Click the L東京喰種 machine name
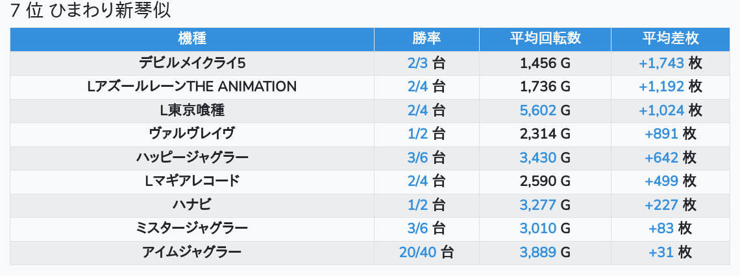This screenshot has width=740, height=276. 192,110
